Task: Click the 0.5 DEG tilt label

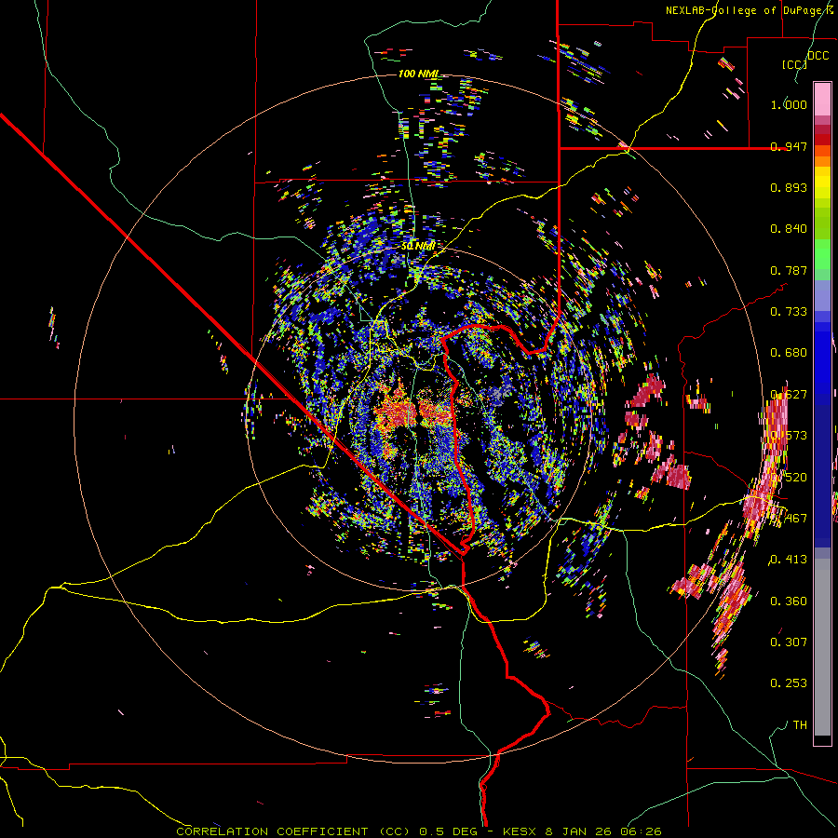Action: click(x=451, y=831)
